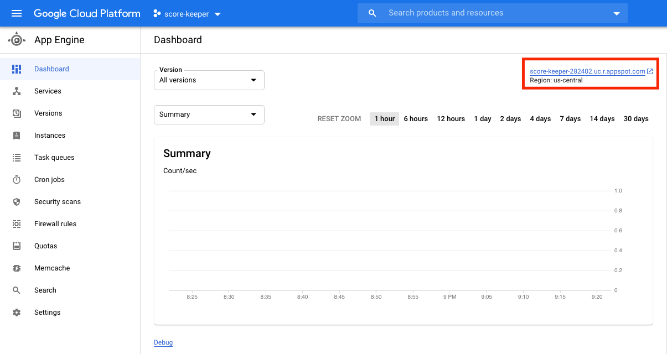Click the Firewall rules icon
Screen dimensions: 667x354
[x=17, y=224]
